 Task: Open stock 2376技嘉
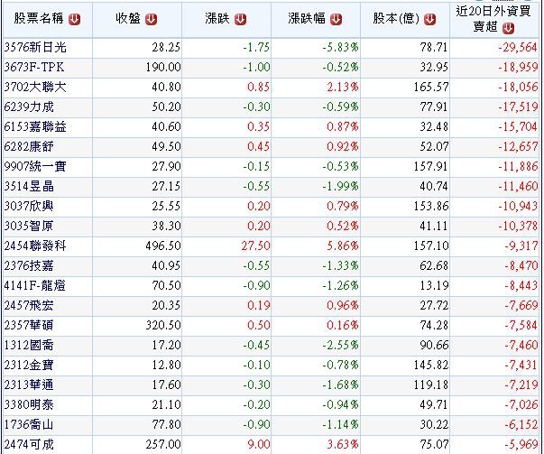(x=29, y=266)
